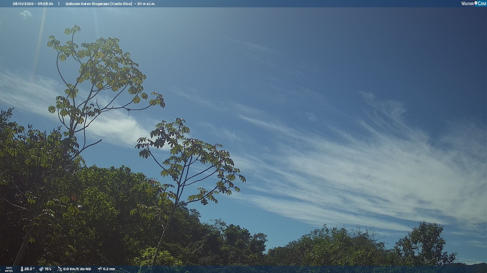487x273 pixels.
Task: Click the small cloud near top-left corner
Action: coord(26,14)
